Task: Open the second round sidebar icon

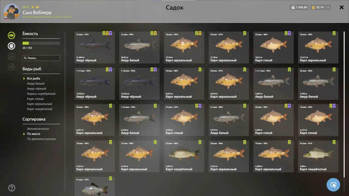Action: 11,46
